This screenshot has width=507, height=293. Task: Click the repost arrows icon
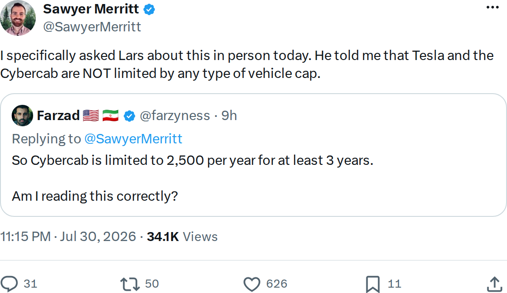pyautogui.click(x=130, y=284)
